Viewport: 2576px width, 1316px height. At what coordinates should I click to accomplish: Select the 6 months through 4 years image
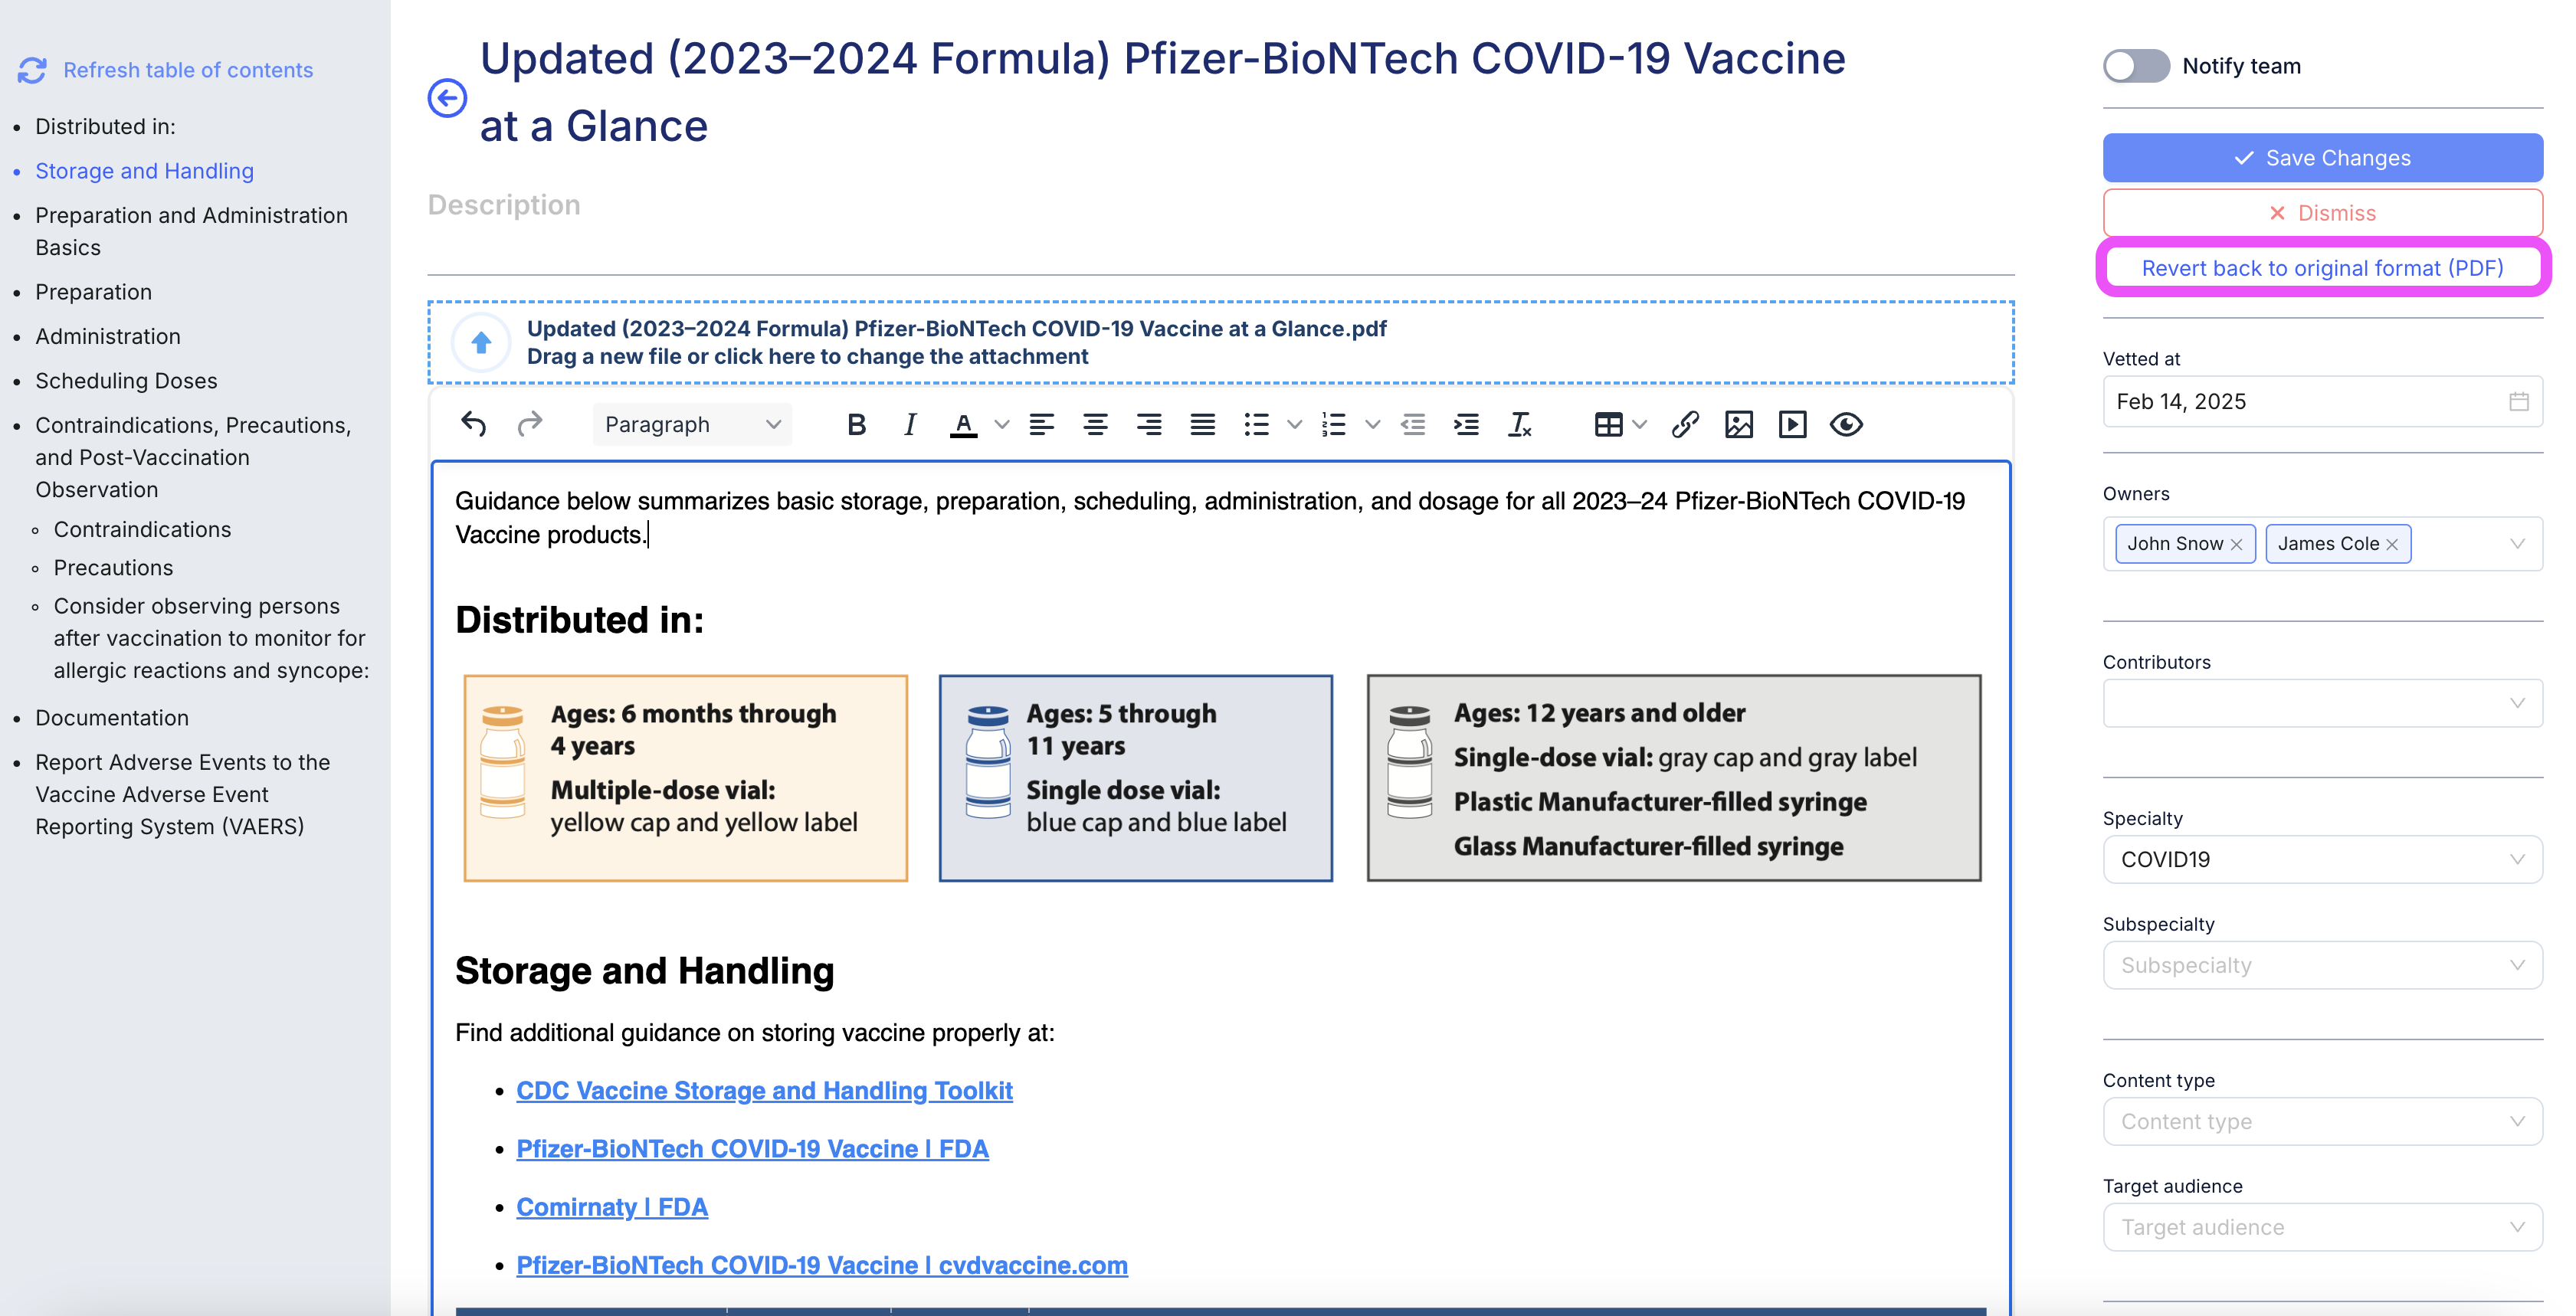coord(686,778)
